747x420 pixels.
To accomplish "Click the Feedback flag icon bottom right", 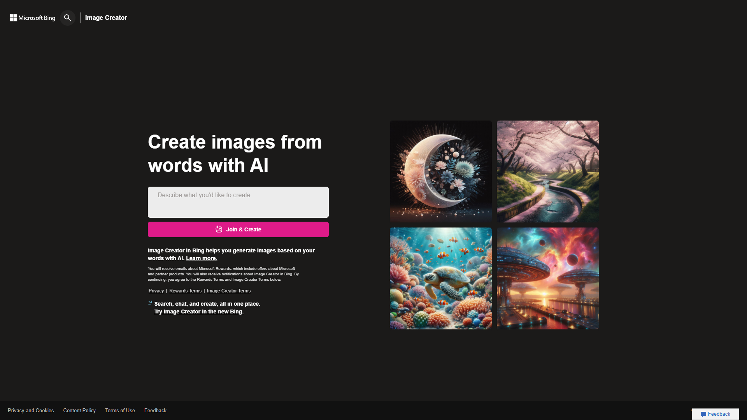I will coord(704,414).
